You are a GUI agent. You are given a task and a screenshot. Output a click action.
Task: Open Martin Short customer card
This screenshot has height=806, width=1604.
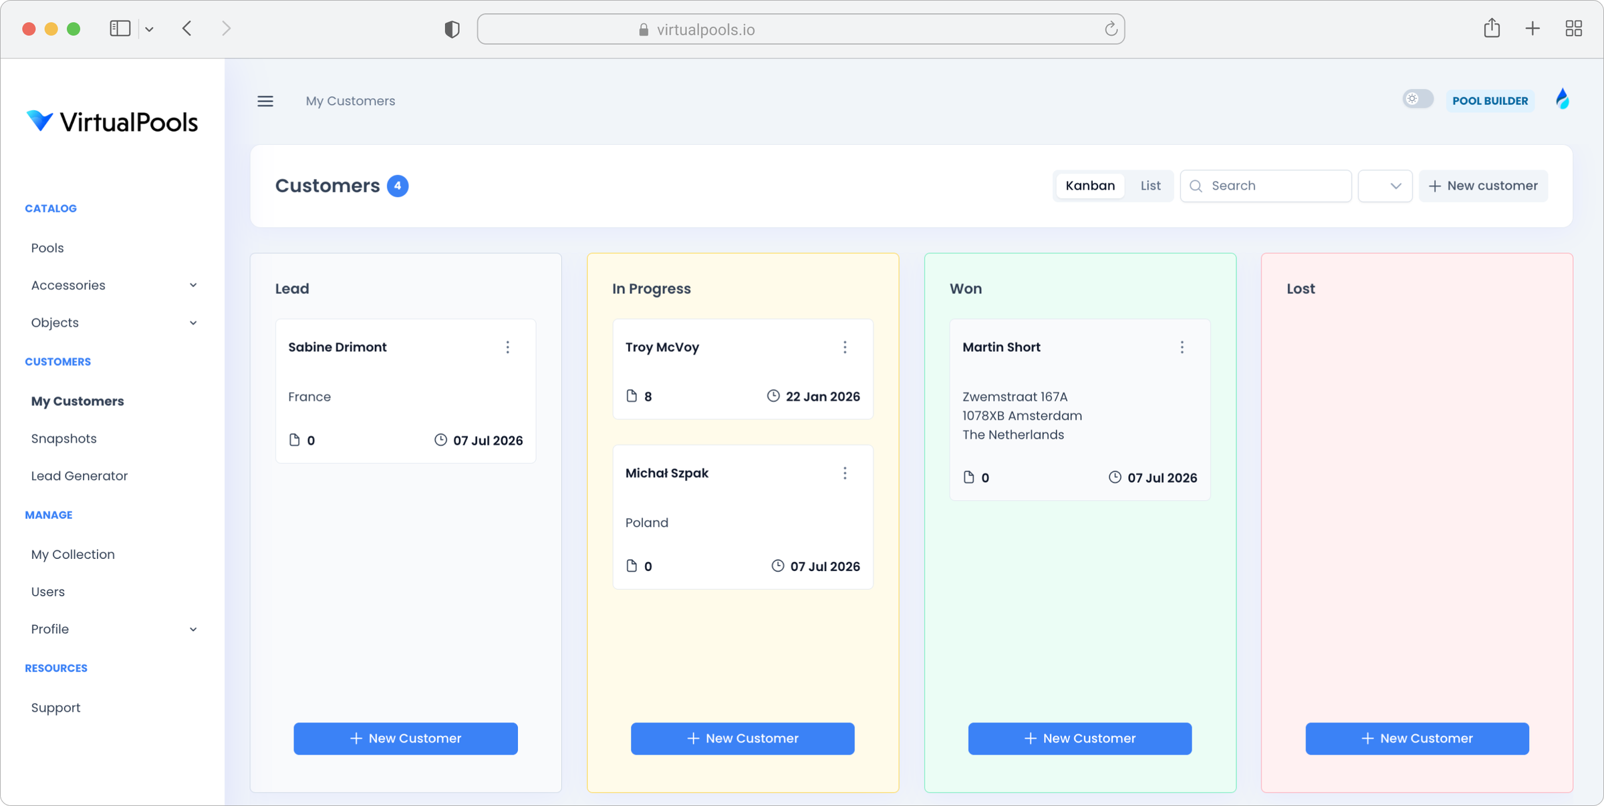coord(1080,409)
